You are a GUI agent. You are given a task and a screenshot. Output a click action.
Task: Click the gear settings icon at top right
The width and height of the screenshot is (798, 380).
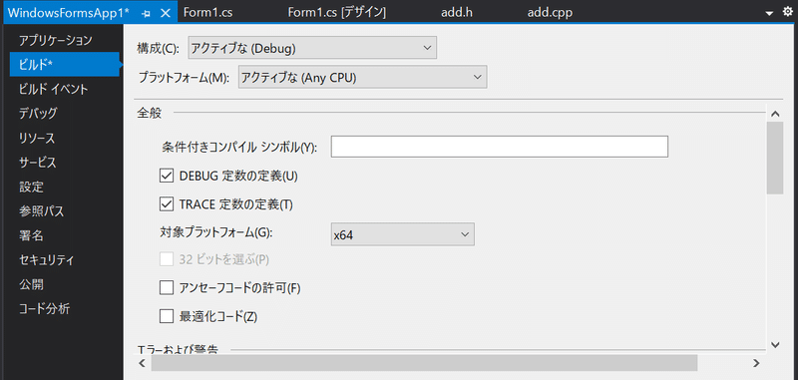coord(787,13)
